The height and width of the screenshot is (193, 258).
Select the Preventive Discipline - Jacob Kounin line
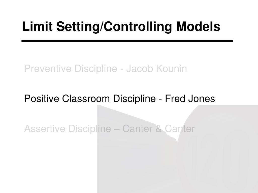[106, 69]
